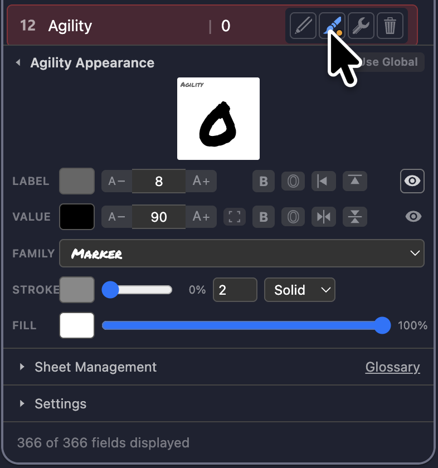Set label top vertical alignment icon

[x=355, y=181]
